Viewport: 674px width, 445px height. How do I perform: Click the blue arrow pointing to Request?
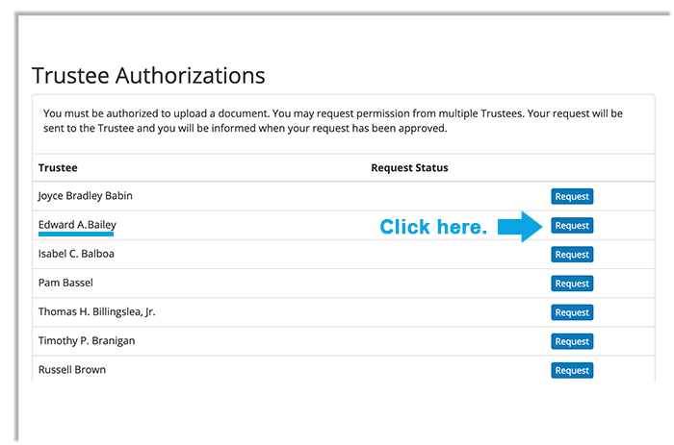(520, 227)
